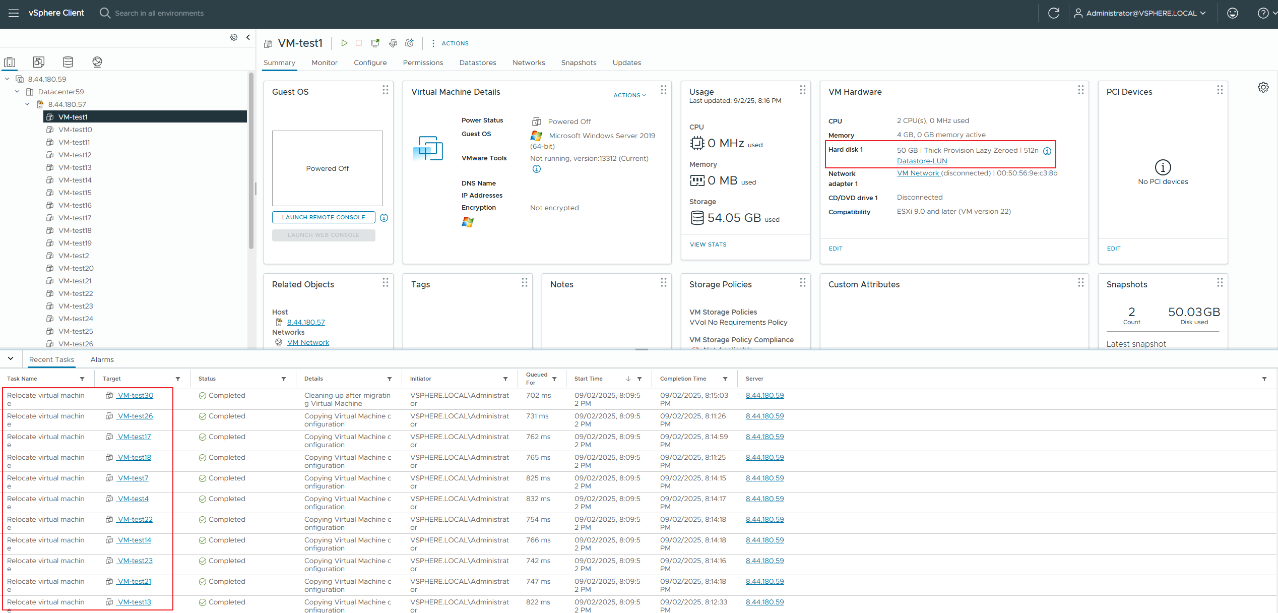Open VM-test30 link in Recent Tasks
Screen dimensions: 1278x613
pos(136,395)
